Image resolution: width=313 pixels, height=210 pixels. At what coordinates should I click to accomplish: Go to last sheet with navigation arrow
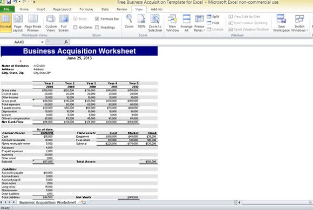point(14,202)
